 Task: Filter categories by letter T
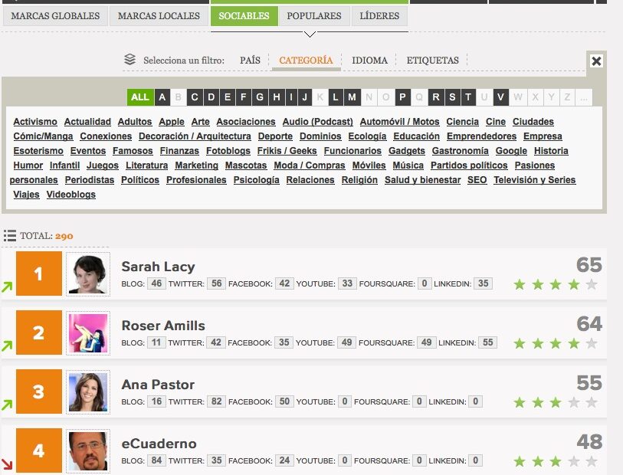click(x=468, y=97)
